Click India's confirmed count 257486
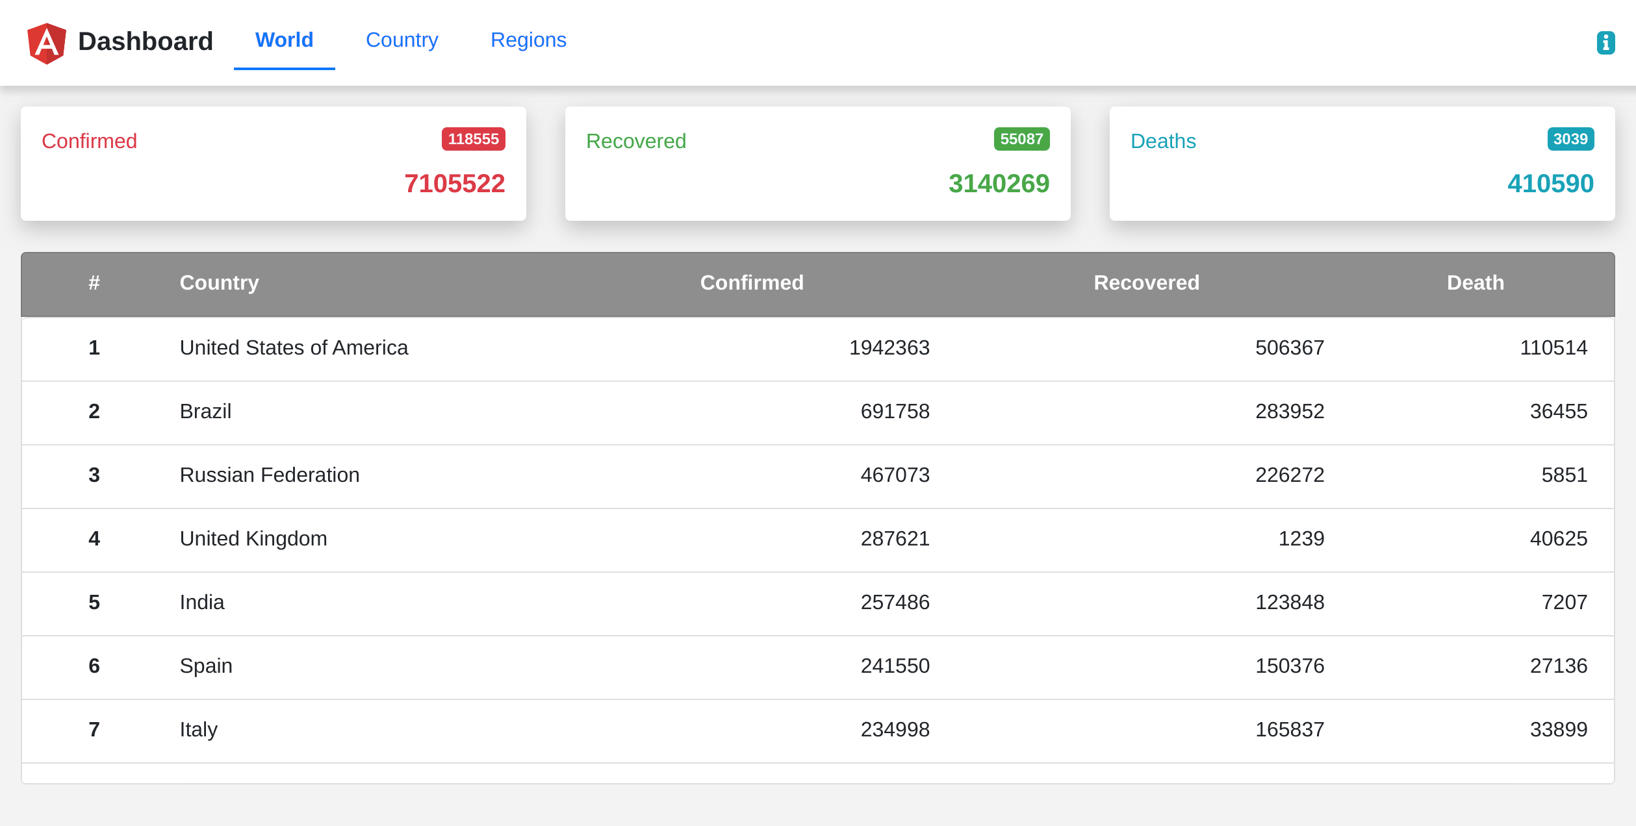 tap(895, 603)
